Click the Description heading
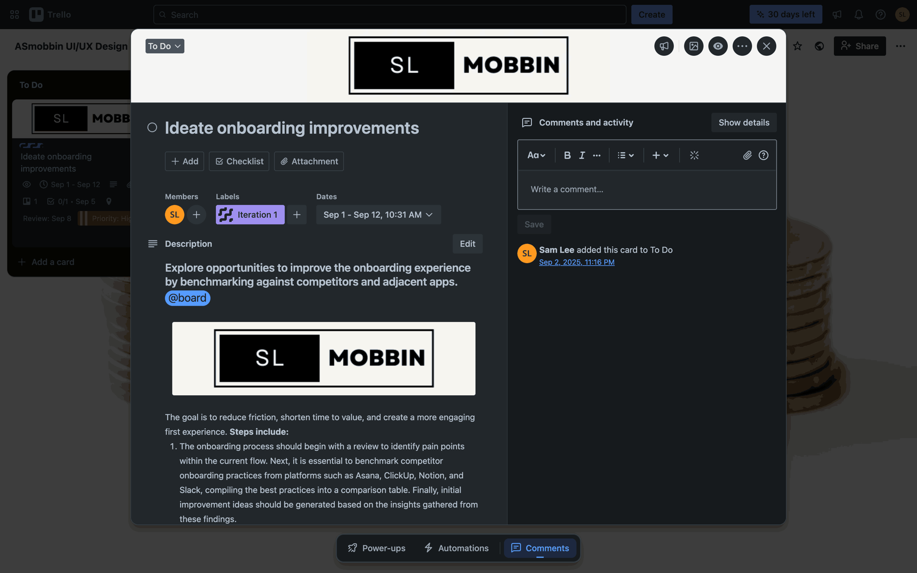Viewport: 917px width, 573px height. tap(188, 244)
